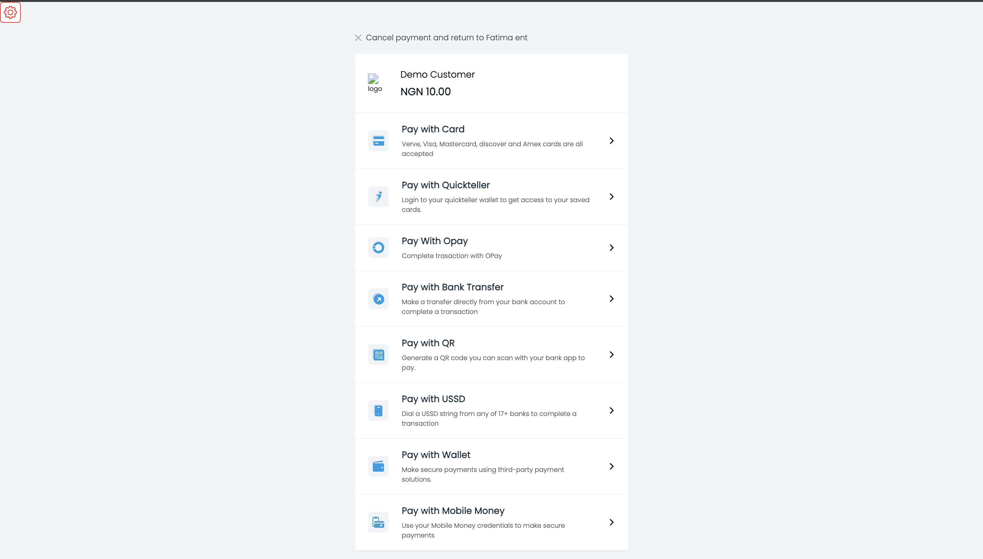Expand Pay with Card chevron arrow
983x559 pixels.
[x=611, y=141]
